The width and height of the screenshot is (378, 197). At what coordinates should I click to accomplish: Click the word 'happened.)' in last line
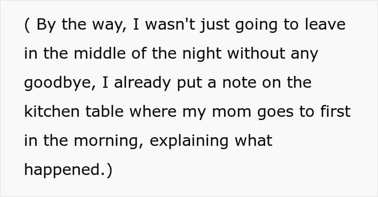[68, 171]
